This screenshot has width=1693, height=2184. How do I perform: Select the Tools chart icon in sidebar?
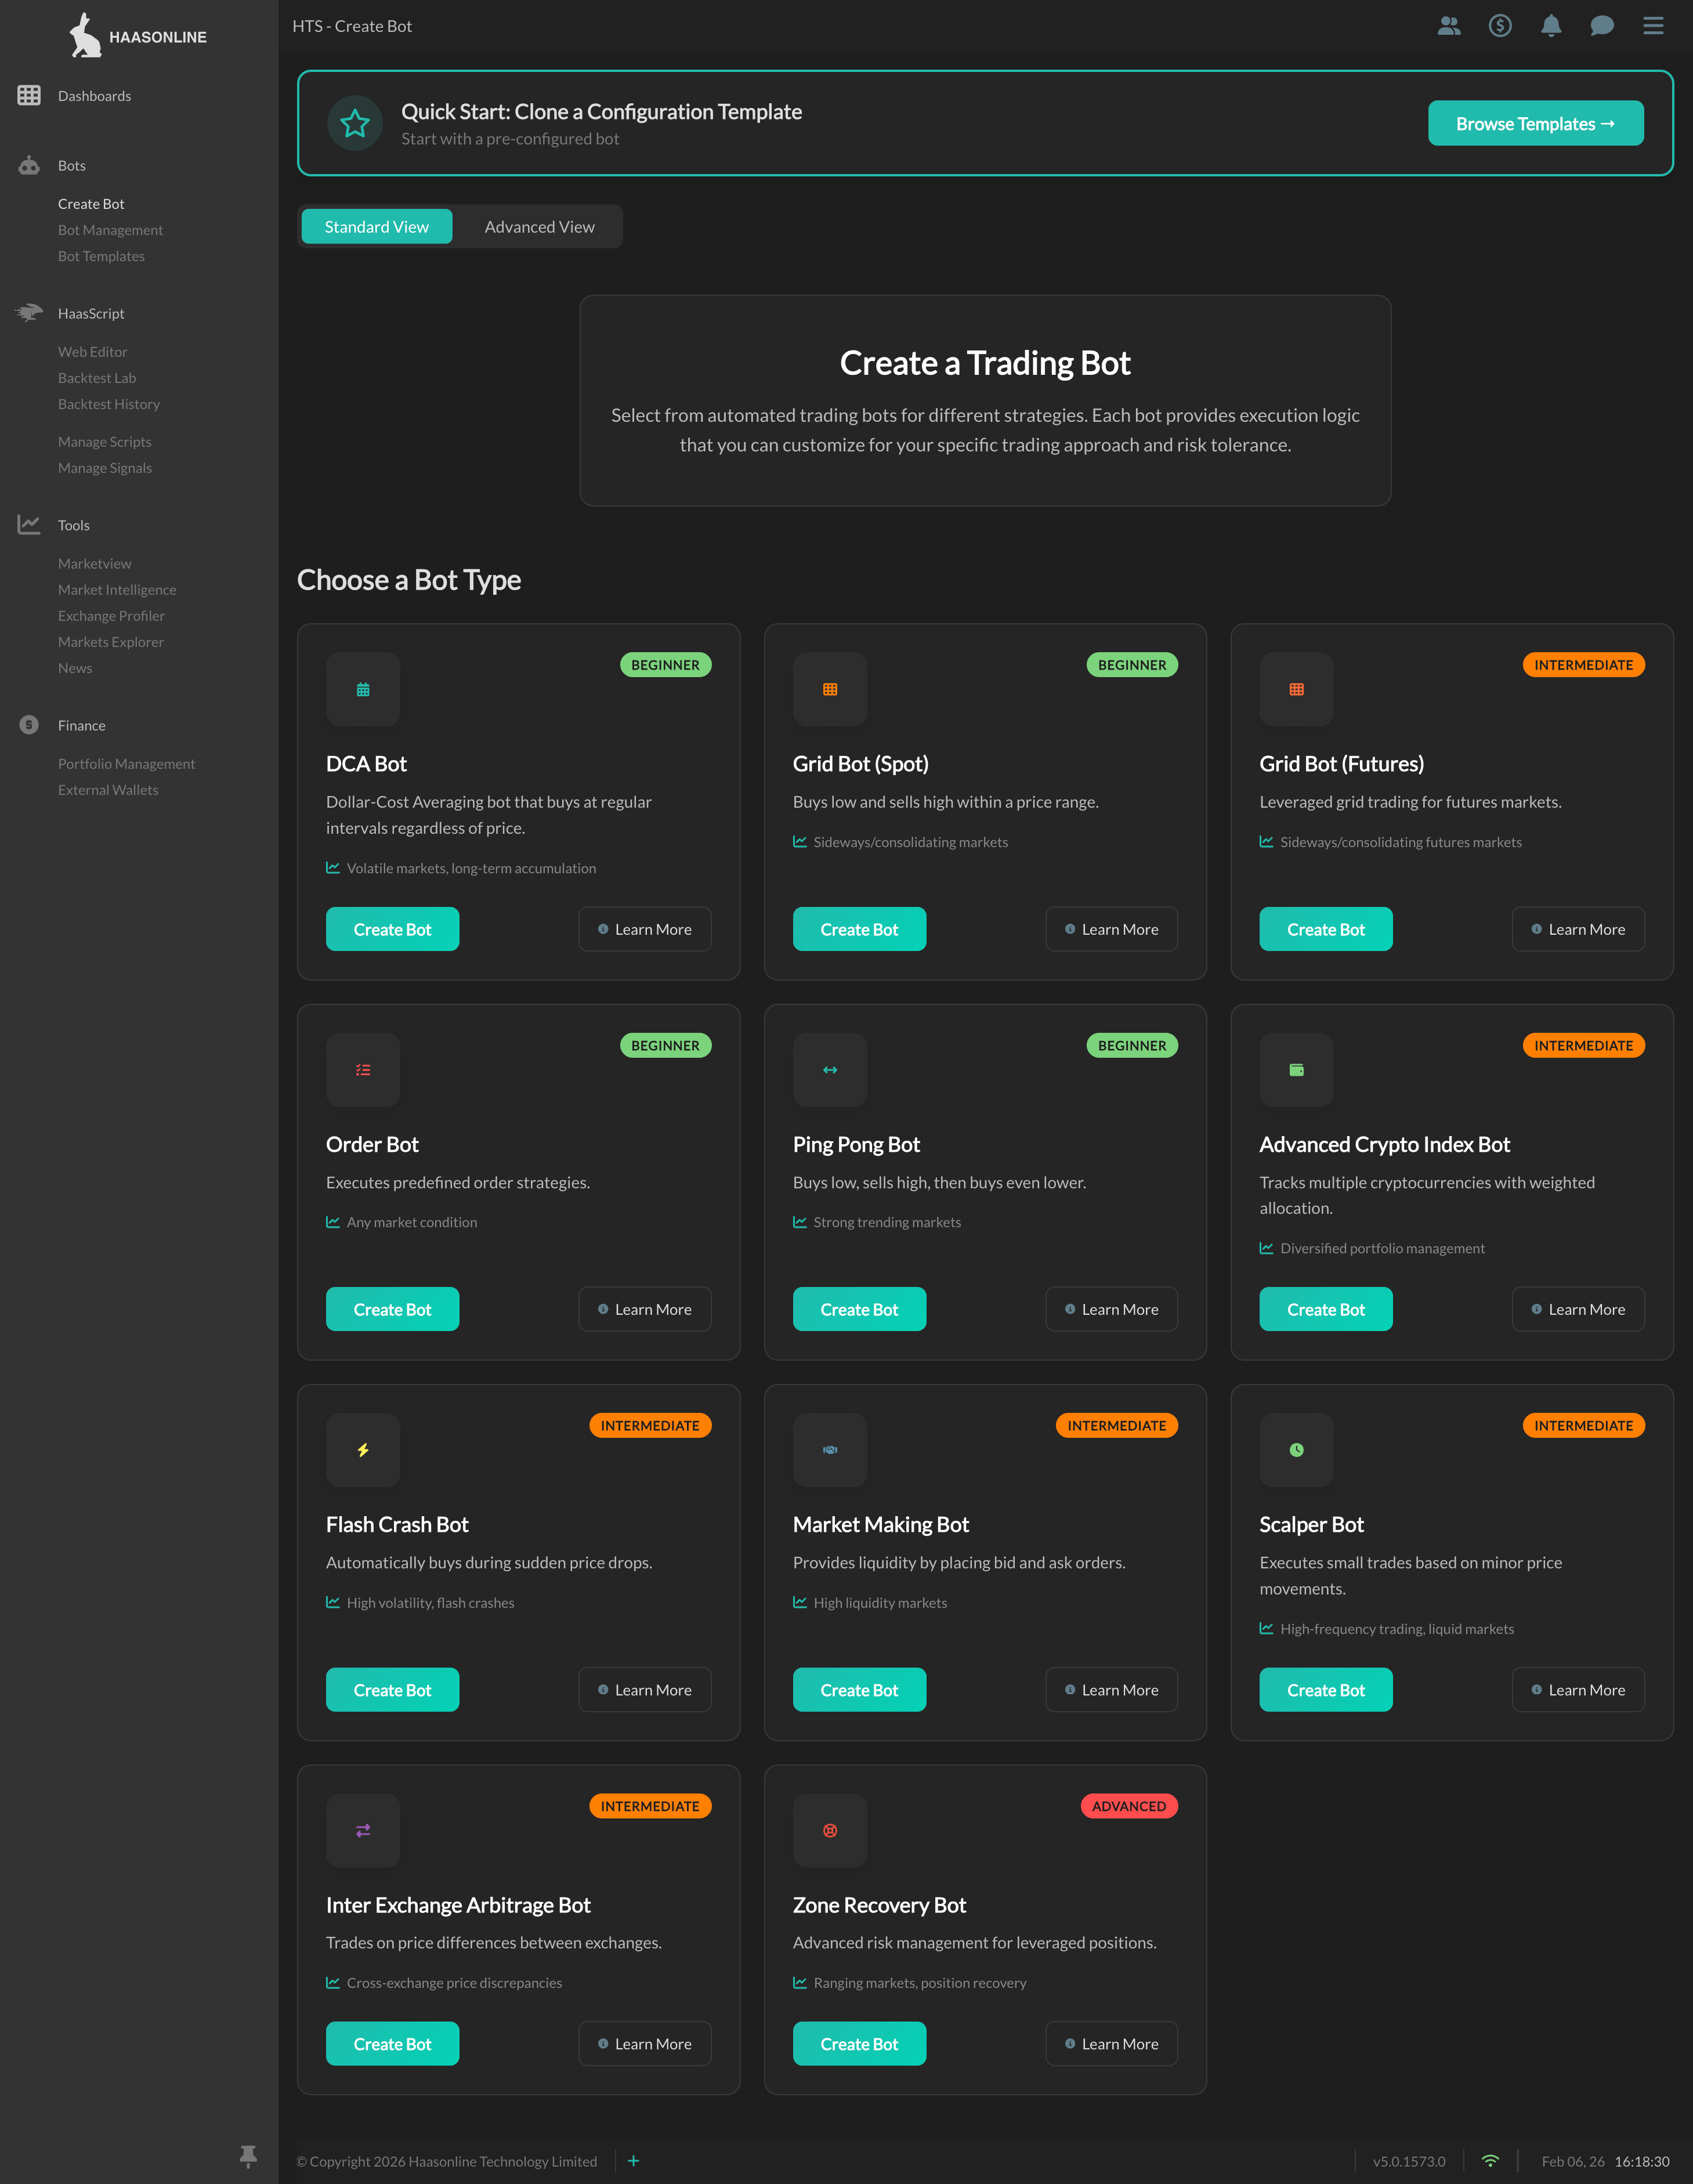coord(28,524)
